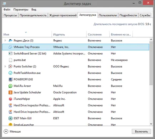Viewport: 155px width, 139px height.
Task: Select the POWEROFF.EXE entry name
Action: [23, 79]
